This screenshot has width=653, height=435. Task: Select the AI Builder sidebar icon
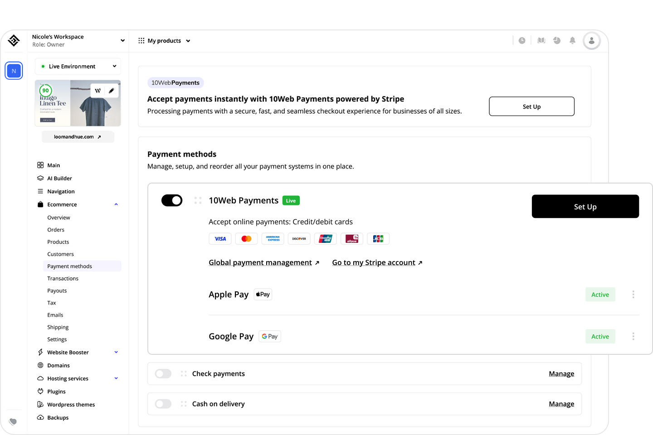coord(40,178)
